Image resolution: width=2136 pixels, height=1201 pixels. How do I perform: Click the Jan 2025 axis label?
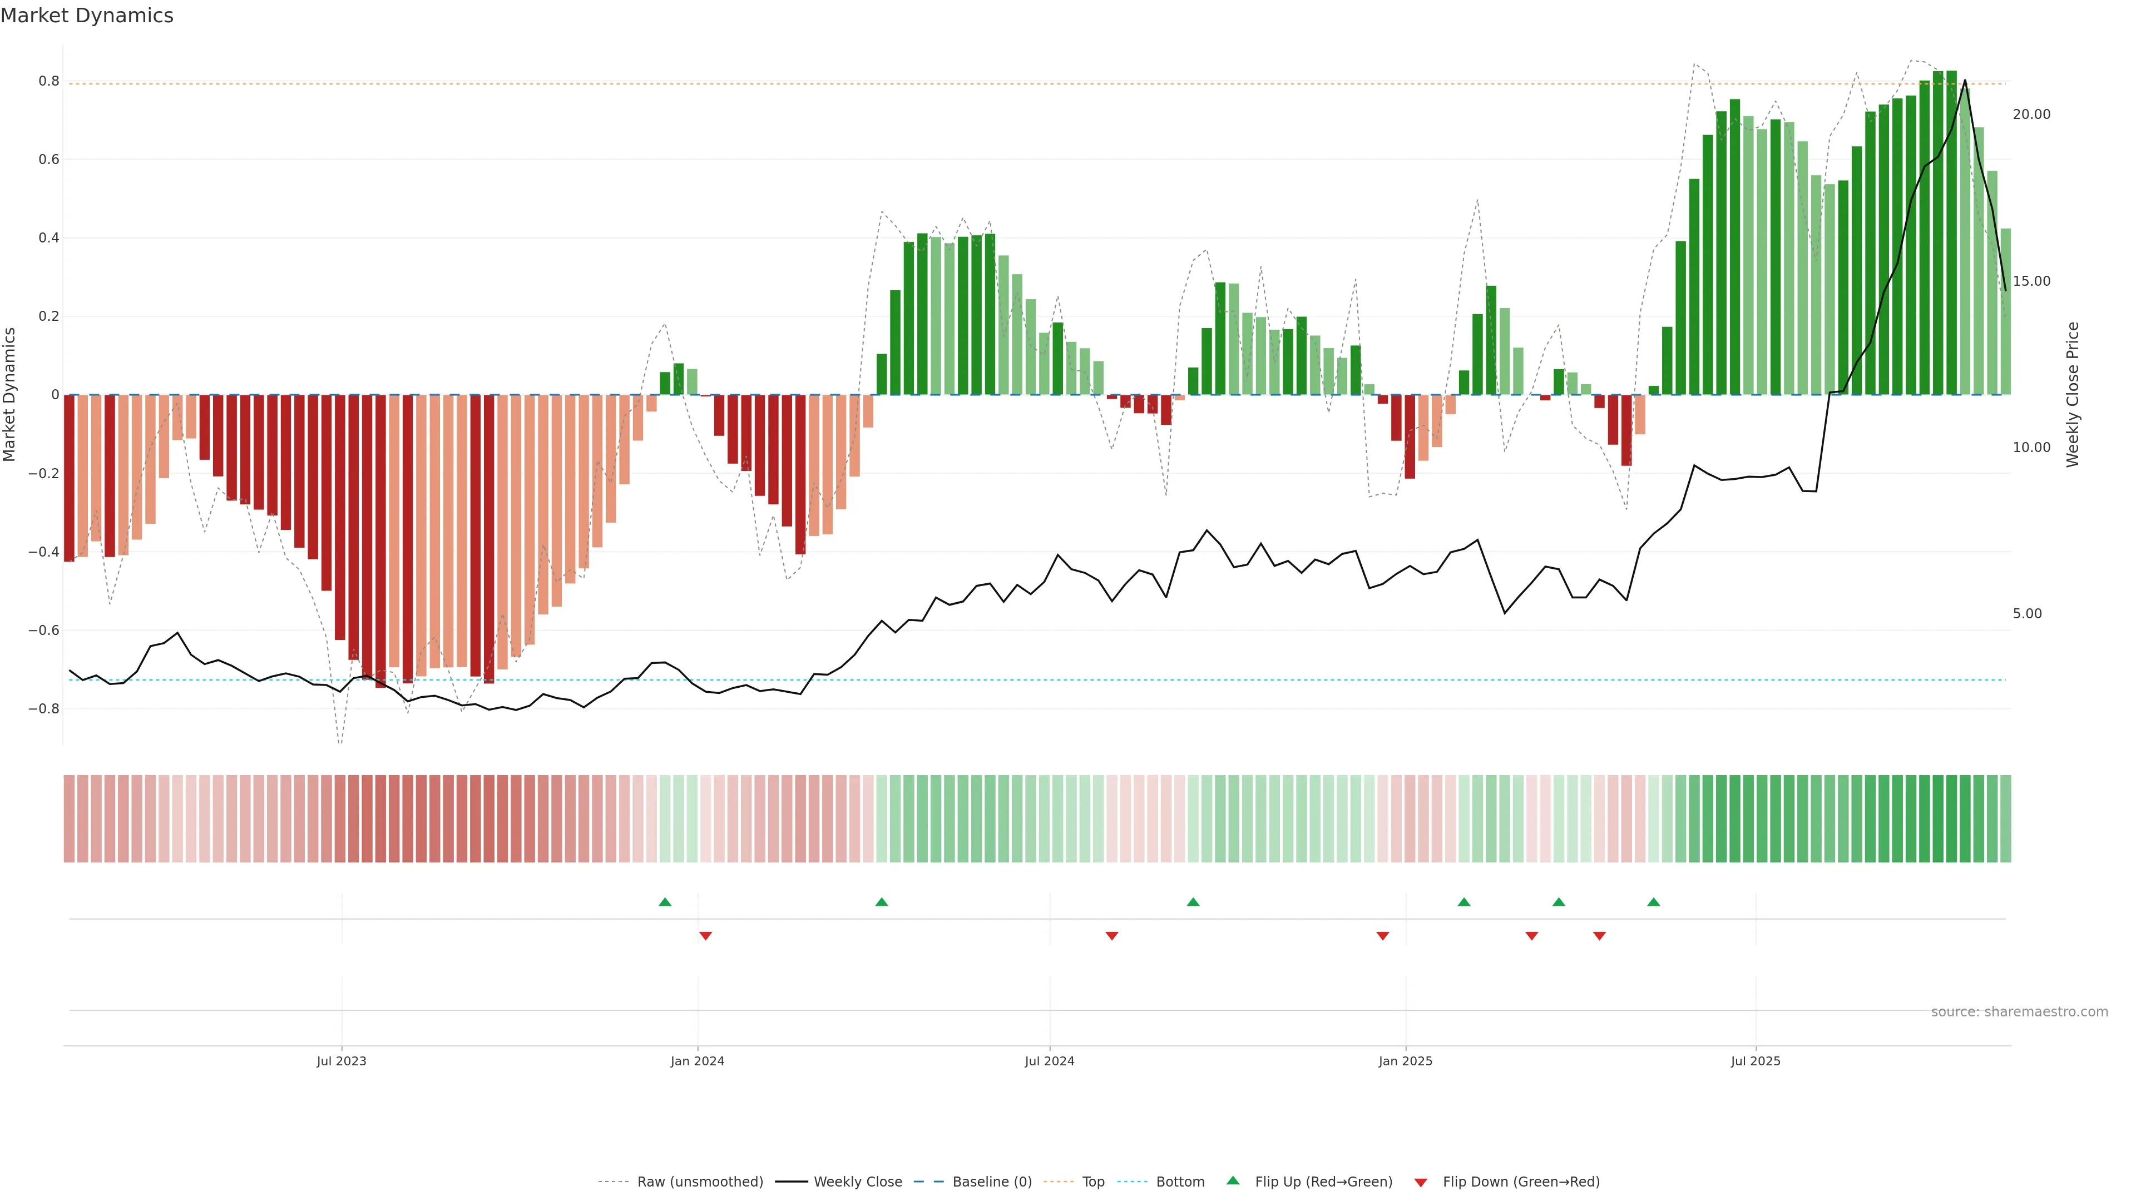point(1405,1061)
